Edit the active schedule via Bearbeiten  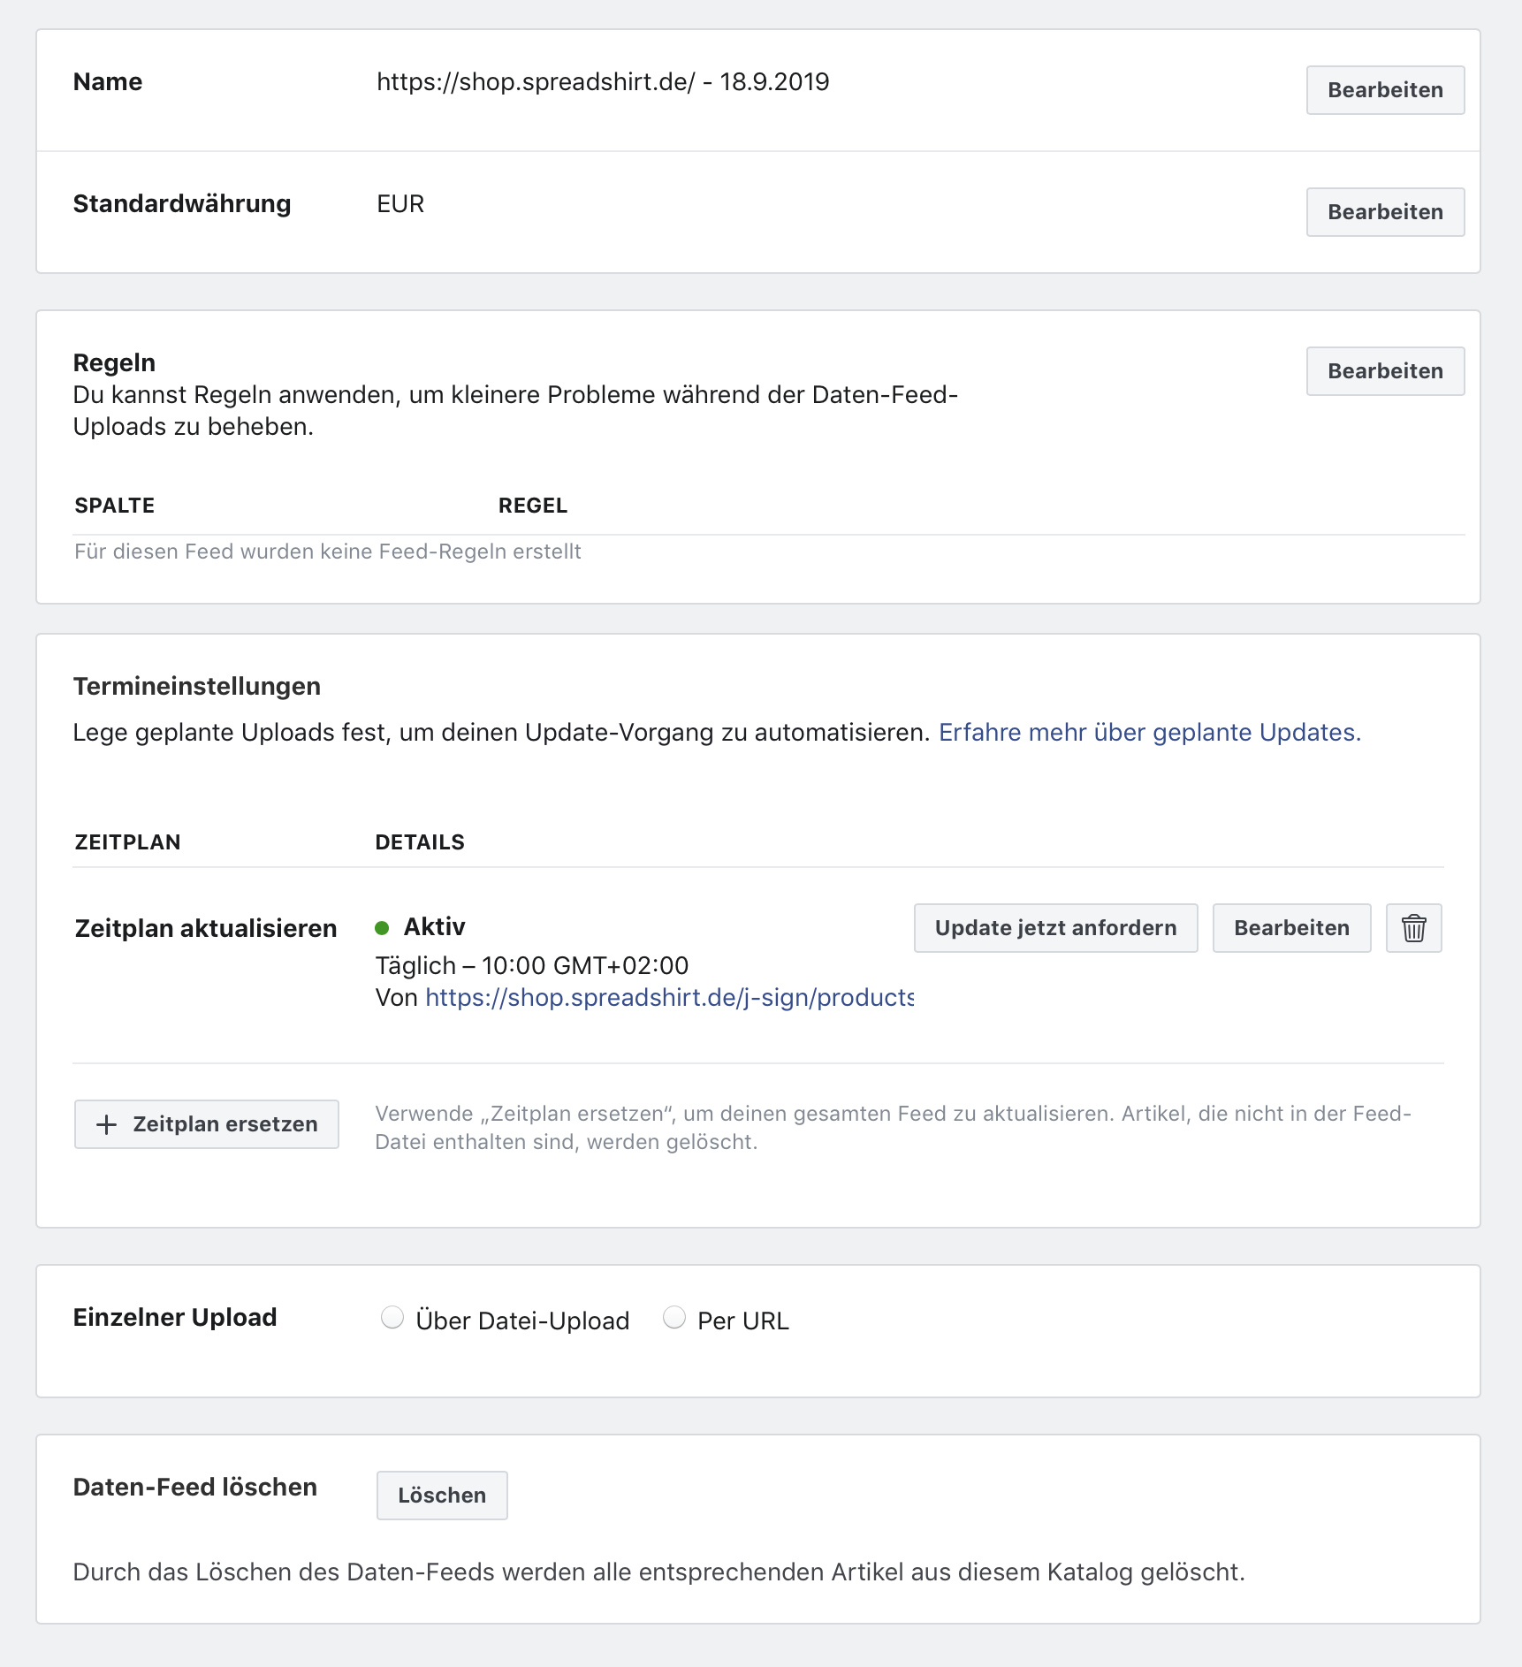coord(1291,928)
